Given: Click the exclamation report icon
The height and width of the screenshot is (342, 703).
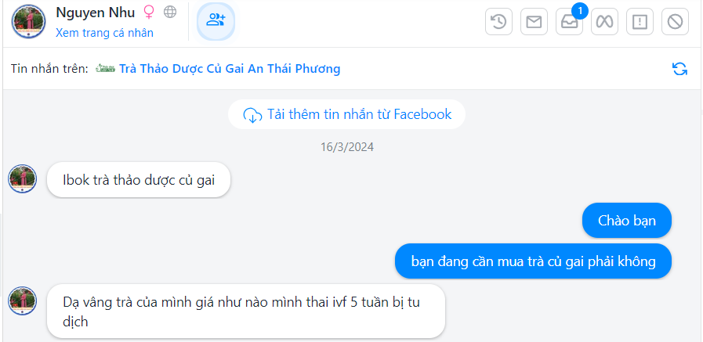Looking at the screenshot, I should coord(640,22).
